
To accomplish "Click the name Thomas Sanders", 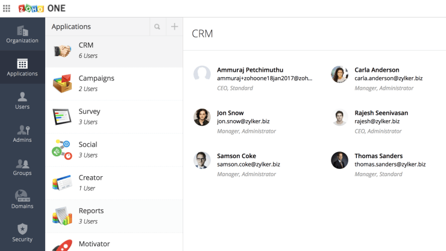I will 378,156.
